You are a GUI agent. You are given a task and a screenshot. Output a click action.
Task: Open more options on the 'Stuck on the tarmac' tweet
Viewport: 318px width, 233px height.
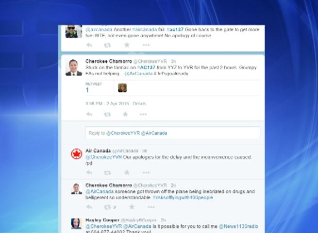pos(143,115)
